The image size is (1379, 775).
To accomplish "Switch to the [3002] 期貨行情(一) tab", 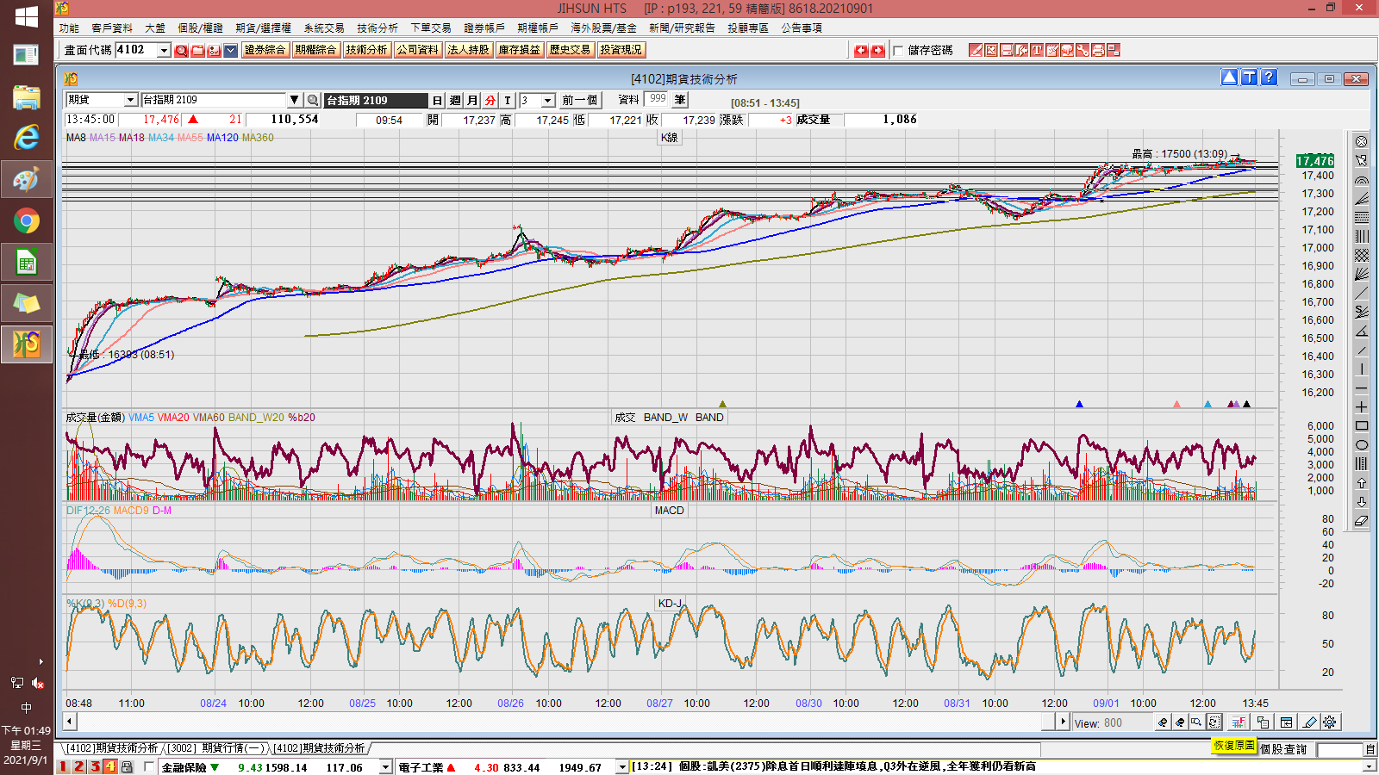I will [x=216, y=747].
